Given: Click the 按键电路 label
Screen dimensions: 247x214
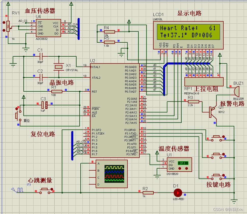Looking at the screenshot, I should (x=219, y=185).
